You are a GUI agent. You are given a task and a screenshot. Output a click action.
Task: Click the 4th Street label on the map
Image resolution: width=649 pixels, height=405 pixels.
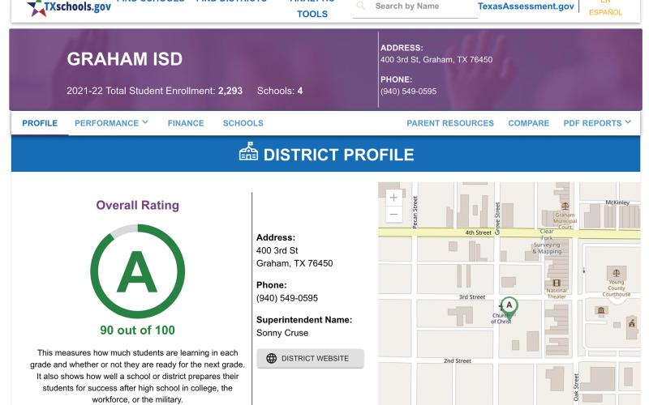(x=478, y=232)
